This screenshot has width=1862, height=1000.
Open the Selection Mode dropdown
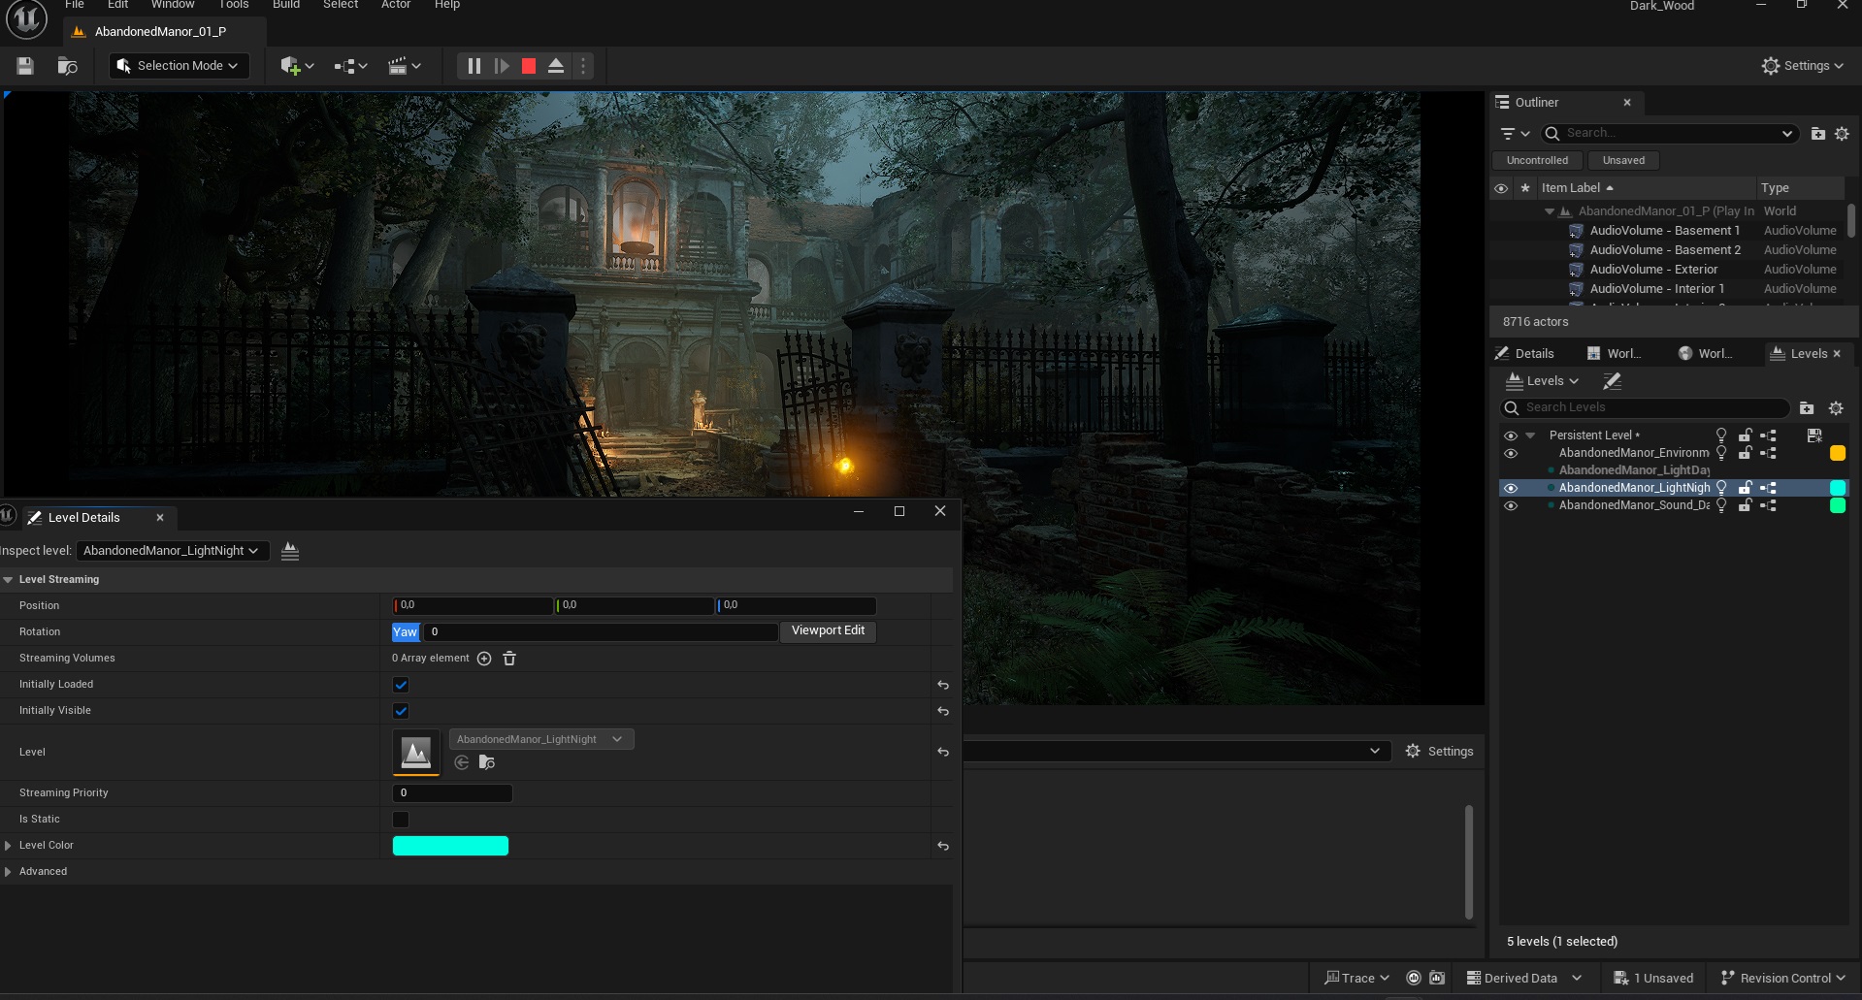pyautogui.click(x=180, y=66)
